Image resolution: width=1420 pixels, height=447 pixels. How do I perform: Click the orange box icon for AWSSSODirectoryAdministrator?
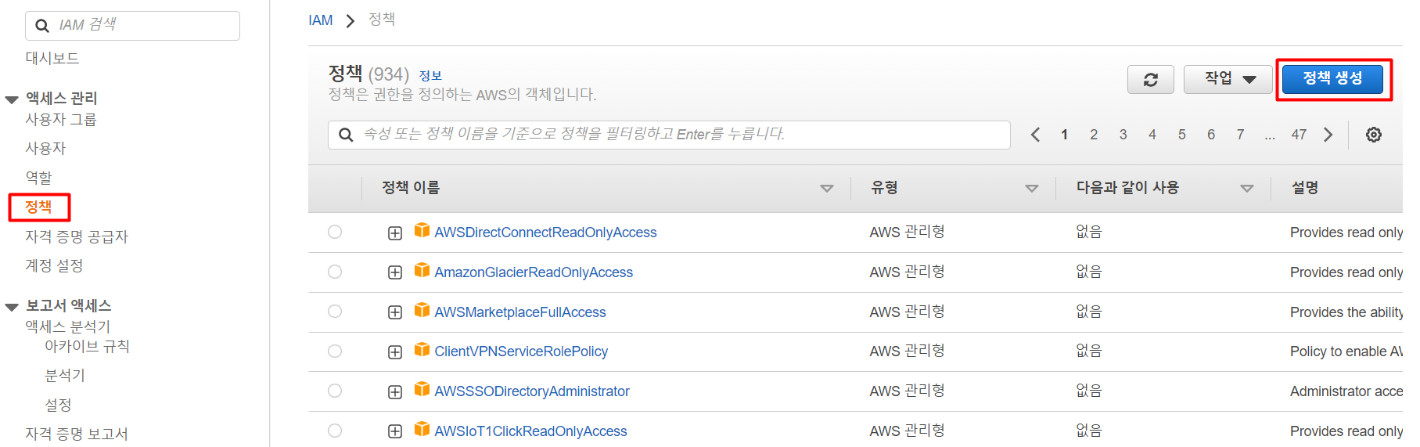click(422, 389)
